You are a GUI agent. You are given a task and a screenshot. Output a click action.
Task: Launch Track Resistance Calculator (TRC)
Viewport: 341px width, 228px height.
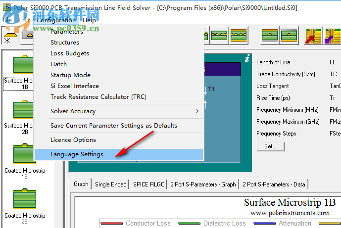119,97
